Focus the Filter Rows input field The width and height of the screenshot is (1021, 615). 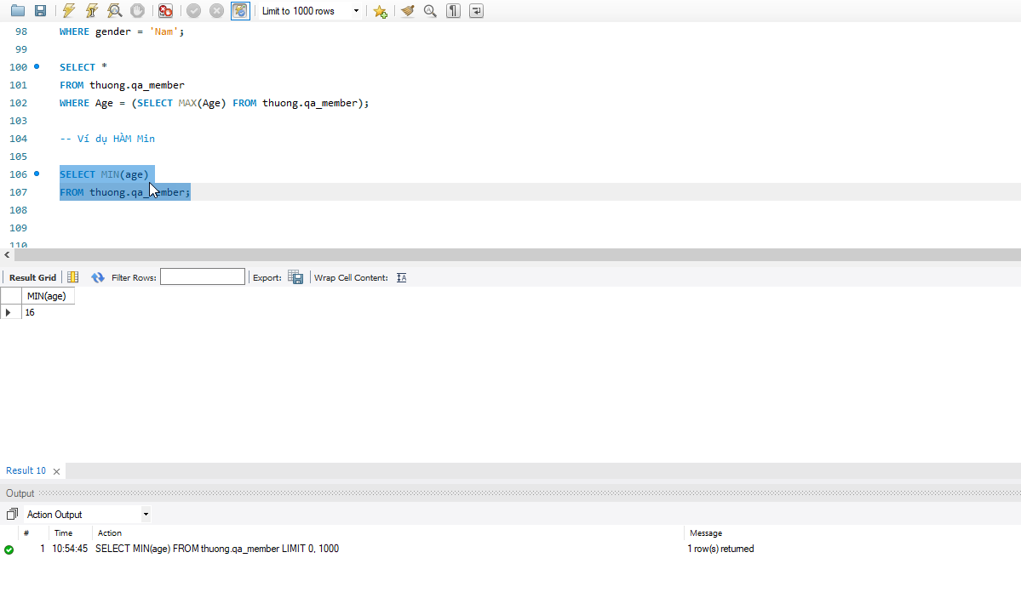pyautogui.click(x=203, y=277)
